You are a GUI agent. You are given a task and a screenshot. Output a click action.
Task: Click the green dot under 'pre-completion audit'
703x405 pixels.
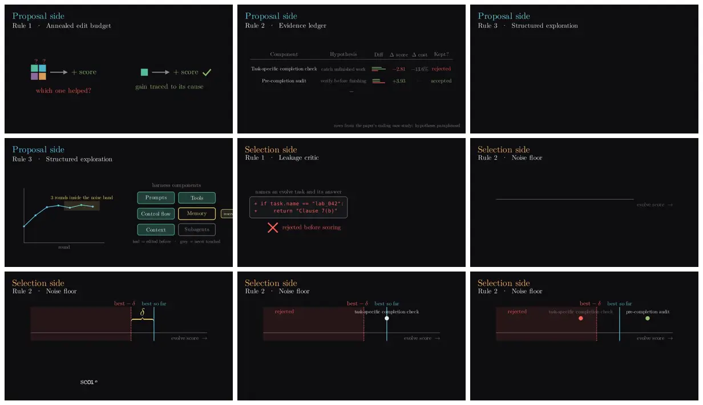pyautogui.click(x=648, y=318)
